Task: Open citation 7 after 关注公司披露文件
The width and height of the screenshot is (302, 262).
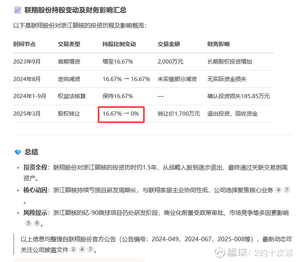Action: [91, 250]
